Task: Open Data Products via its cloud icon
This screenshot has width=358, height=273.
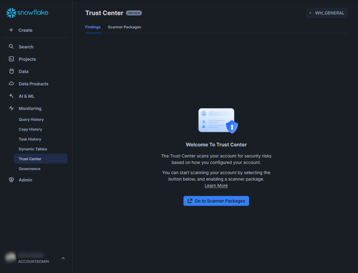Action: pos(11,84)
